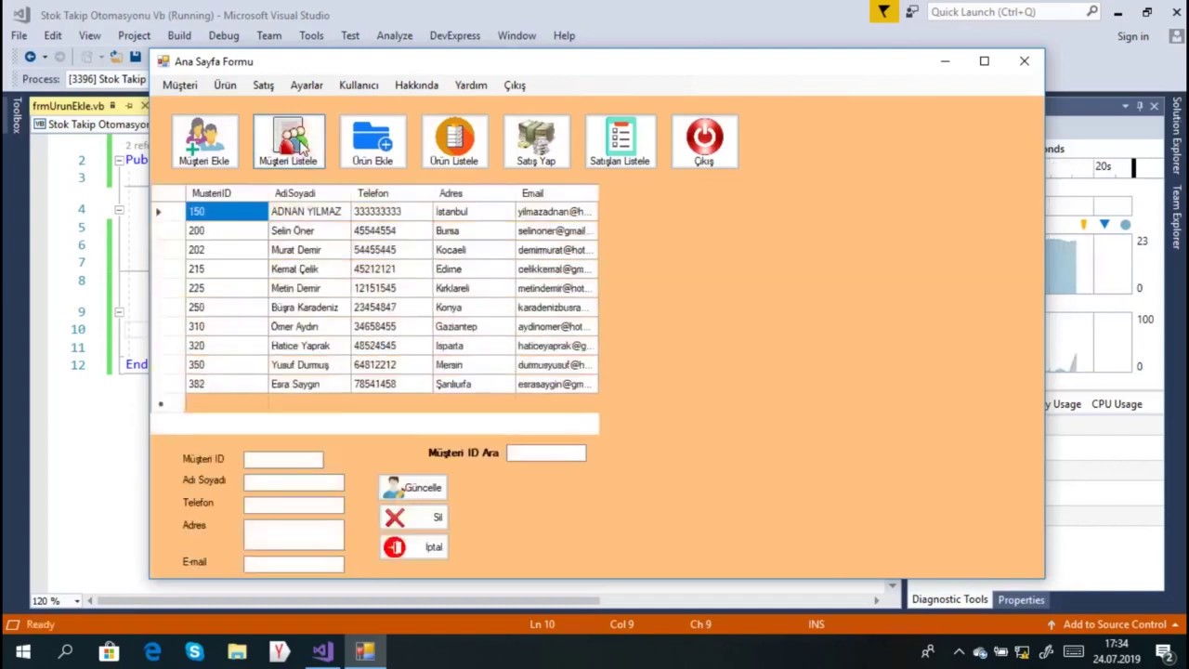This screenshot has height=669, width=1189.
Task: Open the Ürün Listele icon
Action: pos(454,141)
